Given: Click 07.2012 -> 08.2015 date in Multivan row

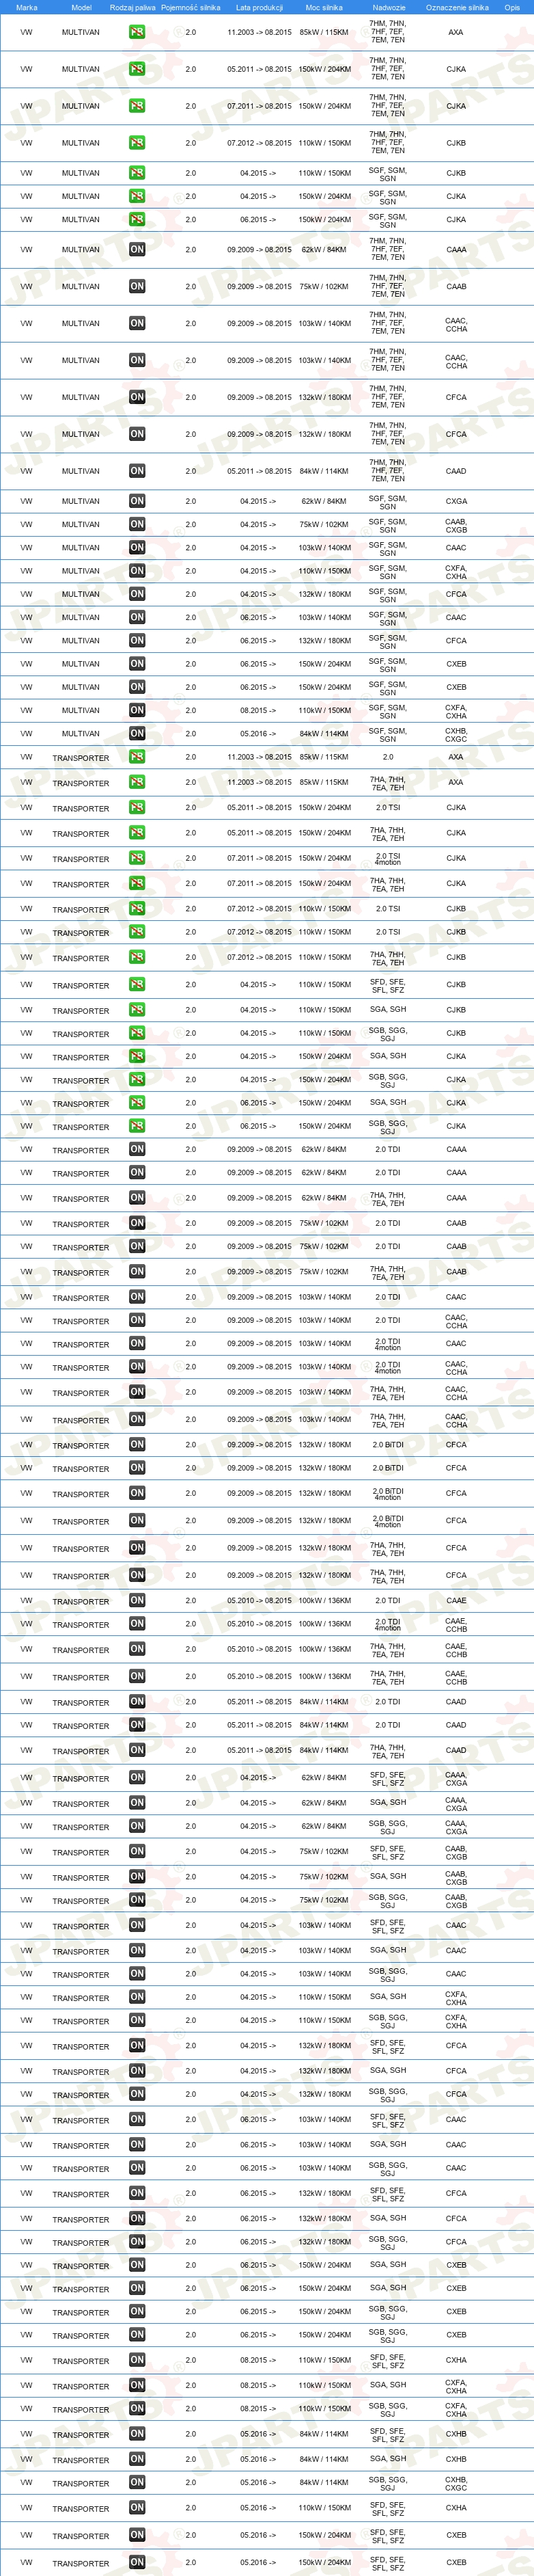Looking at the screenshot, I should point(259,143).
